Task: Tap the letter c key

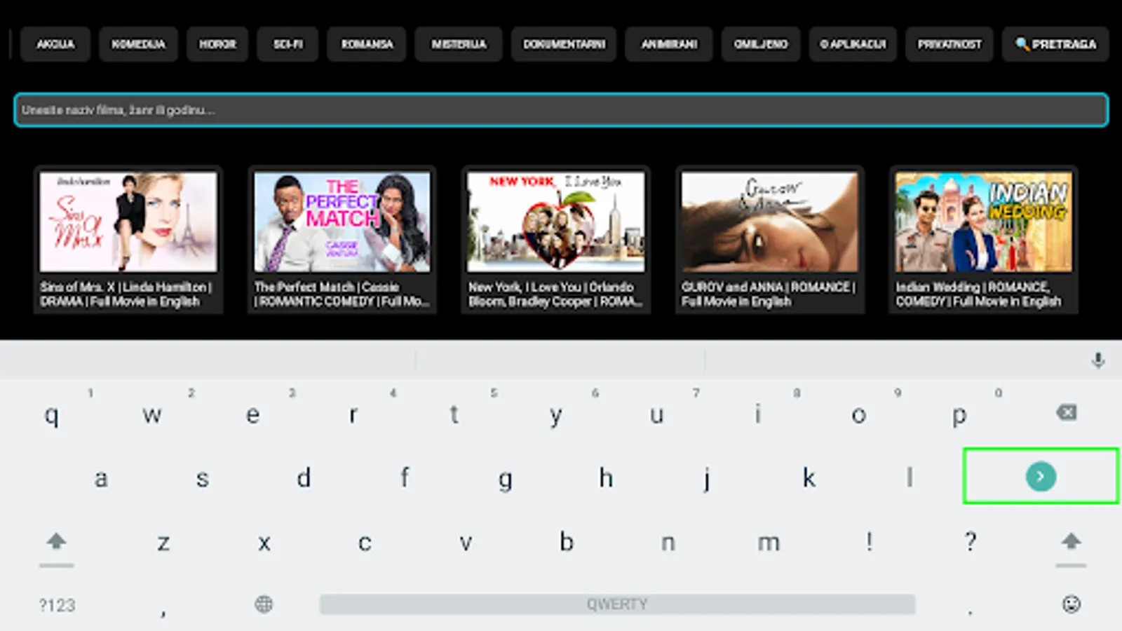Action: point(365,543)
